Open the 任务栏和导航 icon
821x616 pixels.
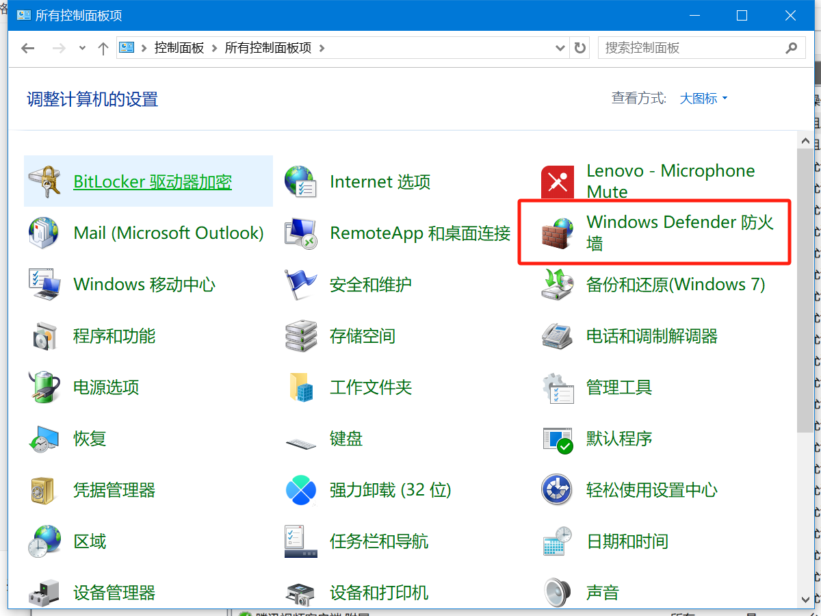tap(301, 541)
